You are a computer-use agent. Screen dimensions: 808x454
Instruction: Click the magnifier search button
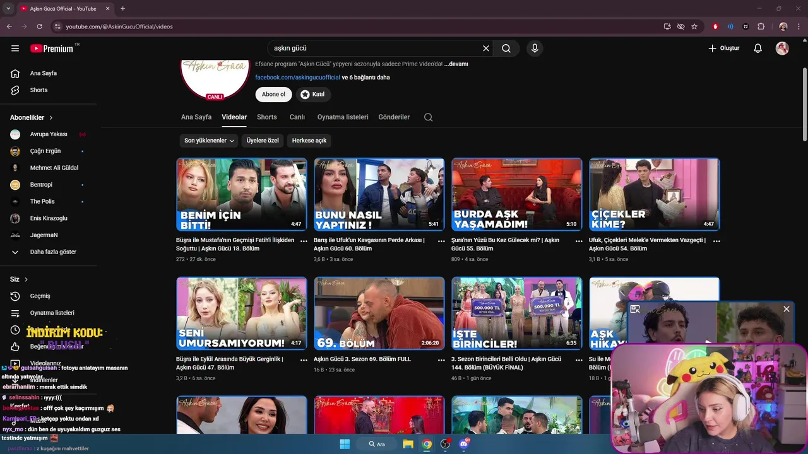coord(506,48)
